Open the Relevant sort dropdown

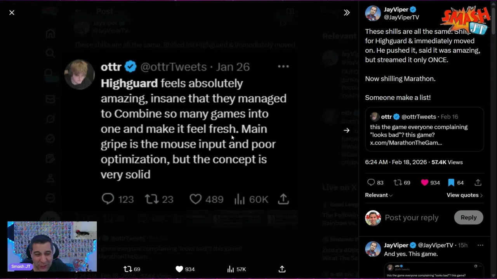(x=379, y=195)
